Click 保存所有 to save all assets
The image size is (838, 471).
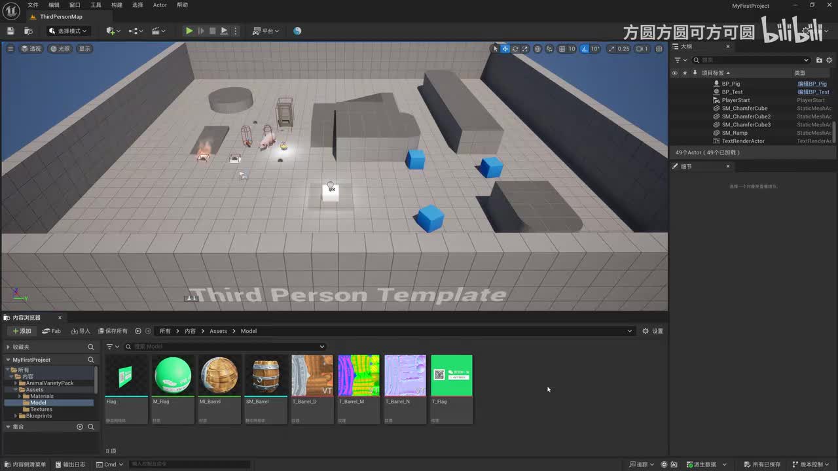[x=113, y=331]
